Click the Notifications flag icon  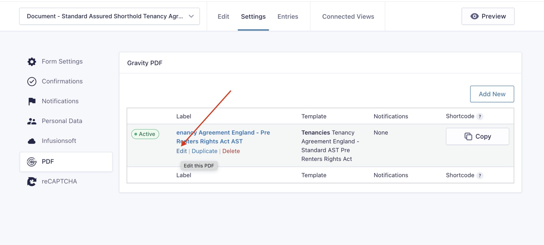click(x=32, y=101)
